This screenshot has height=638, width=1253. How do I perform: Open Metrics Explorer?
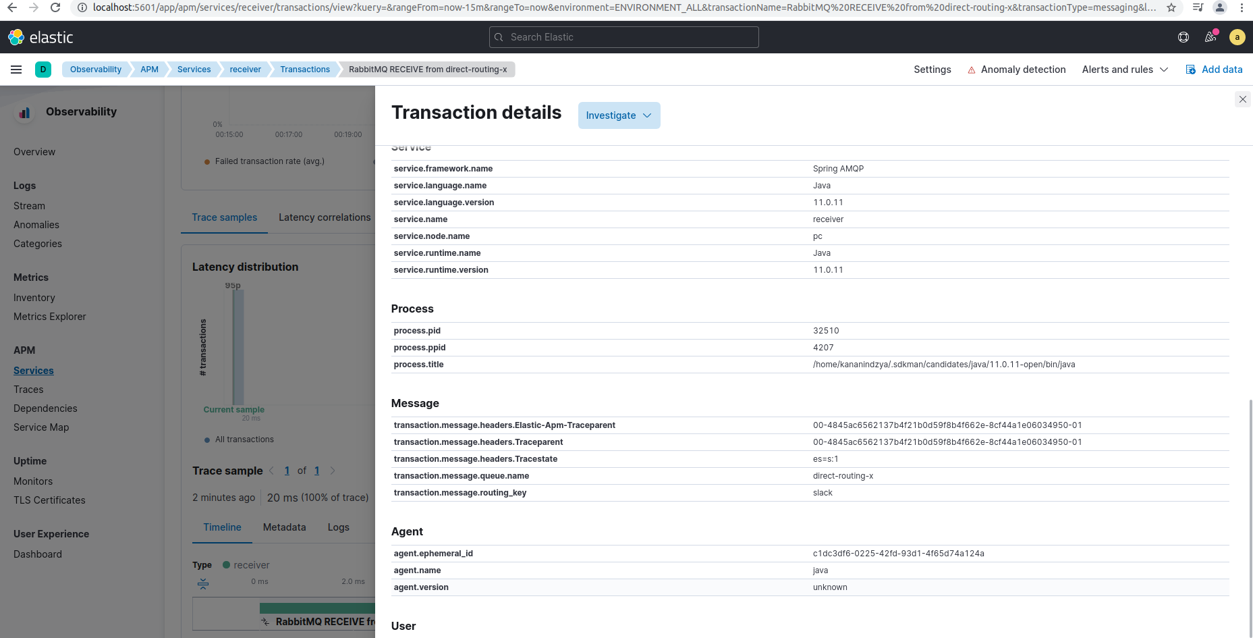50,317
